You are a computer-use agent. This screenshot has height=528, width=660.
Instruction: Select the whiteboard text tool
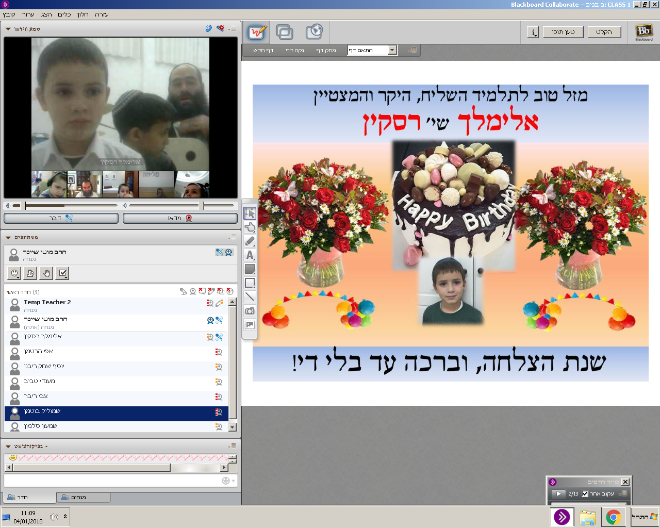click(x=250, y=255)
